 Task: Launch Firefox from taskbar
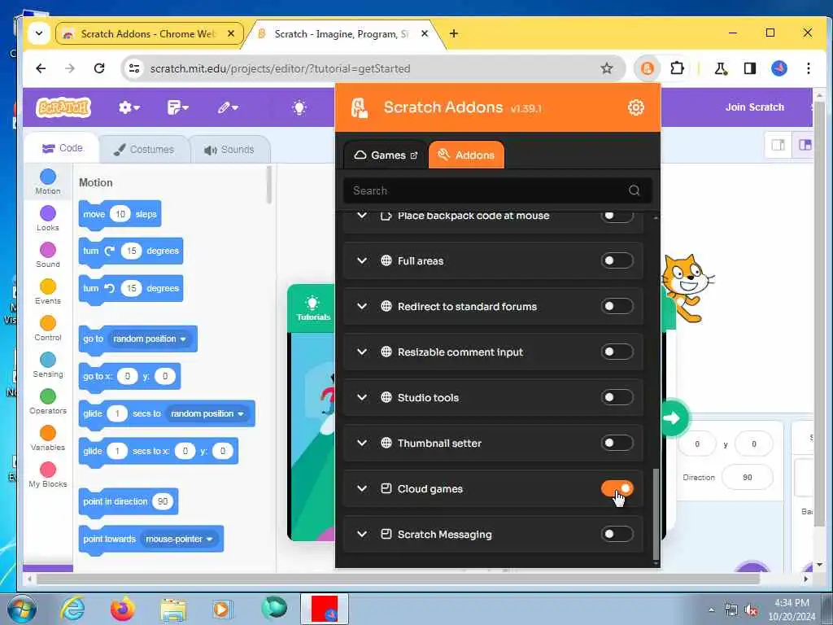coord(122,609)
